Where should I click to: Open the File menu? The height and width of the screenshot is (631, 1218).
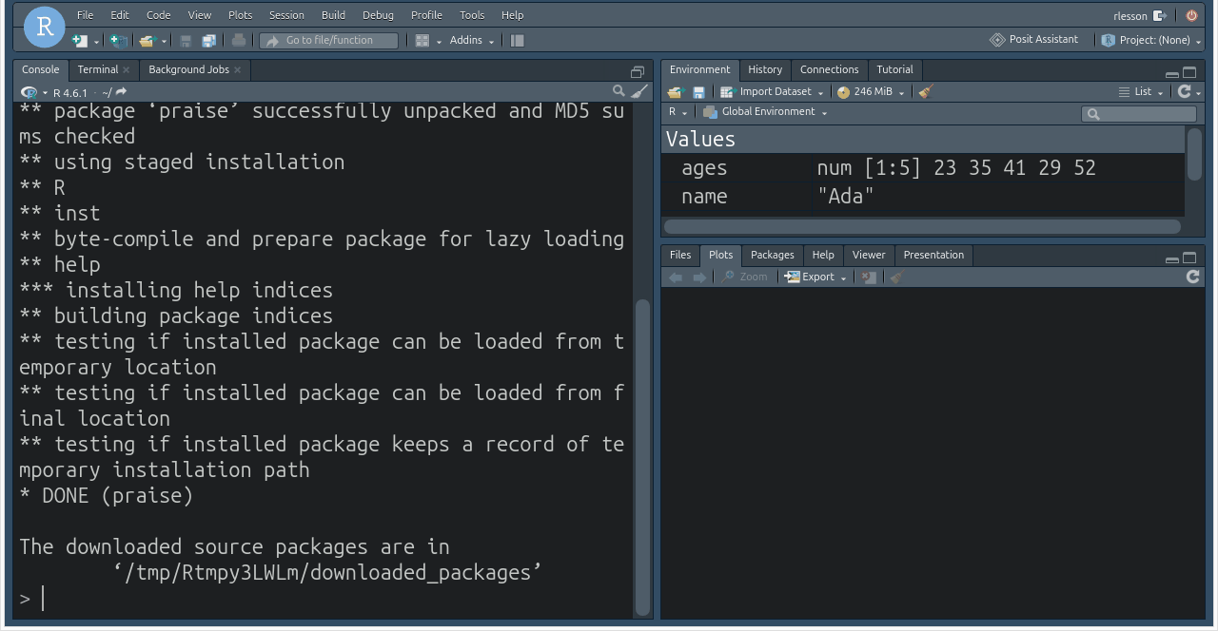86,15
